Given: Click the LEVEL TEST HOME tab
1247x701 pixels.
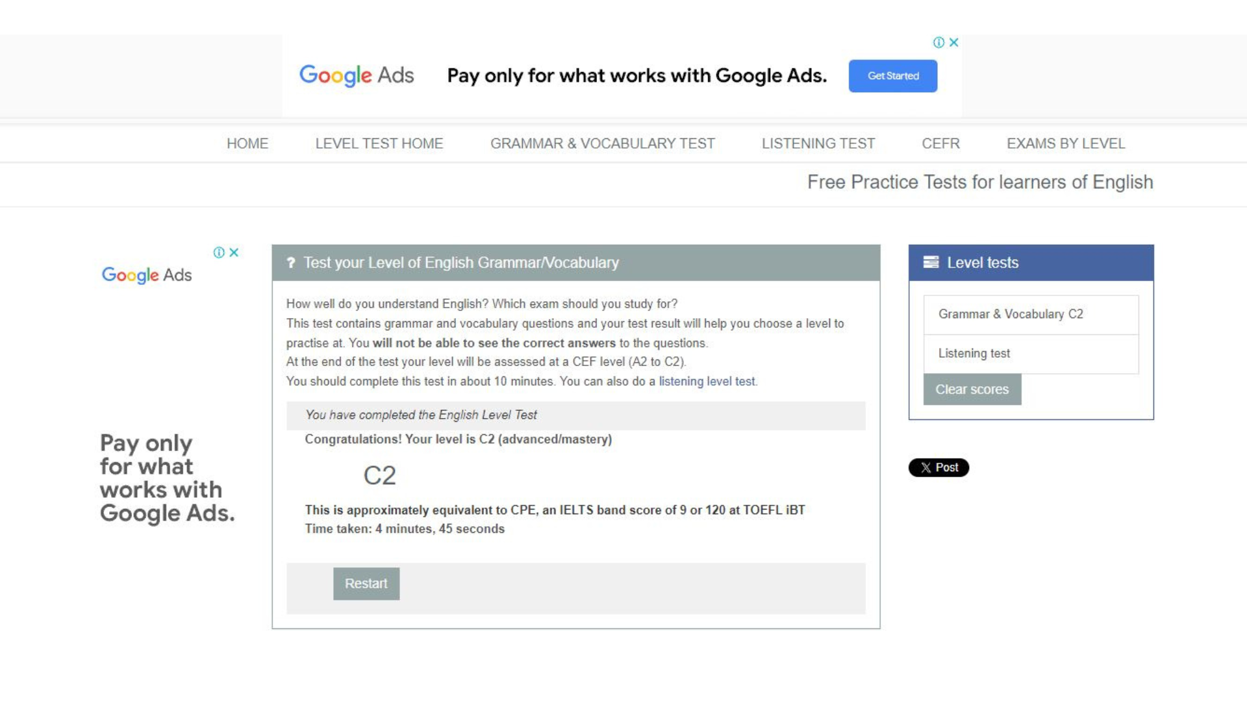Looking at the screenshot, I should (379, 143).
